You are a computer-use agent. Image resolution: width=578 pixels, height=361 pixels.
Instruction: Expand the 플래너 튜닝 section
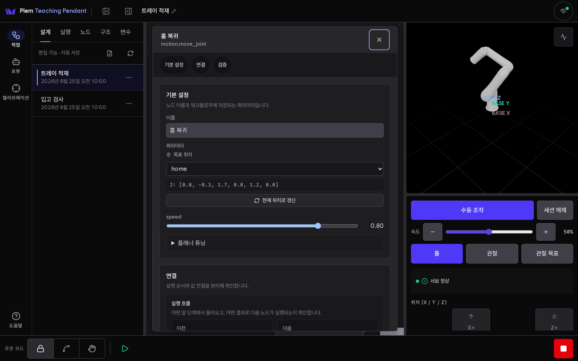click(x=275, y=243)
